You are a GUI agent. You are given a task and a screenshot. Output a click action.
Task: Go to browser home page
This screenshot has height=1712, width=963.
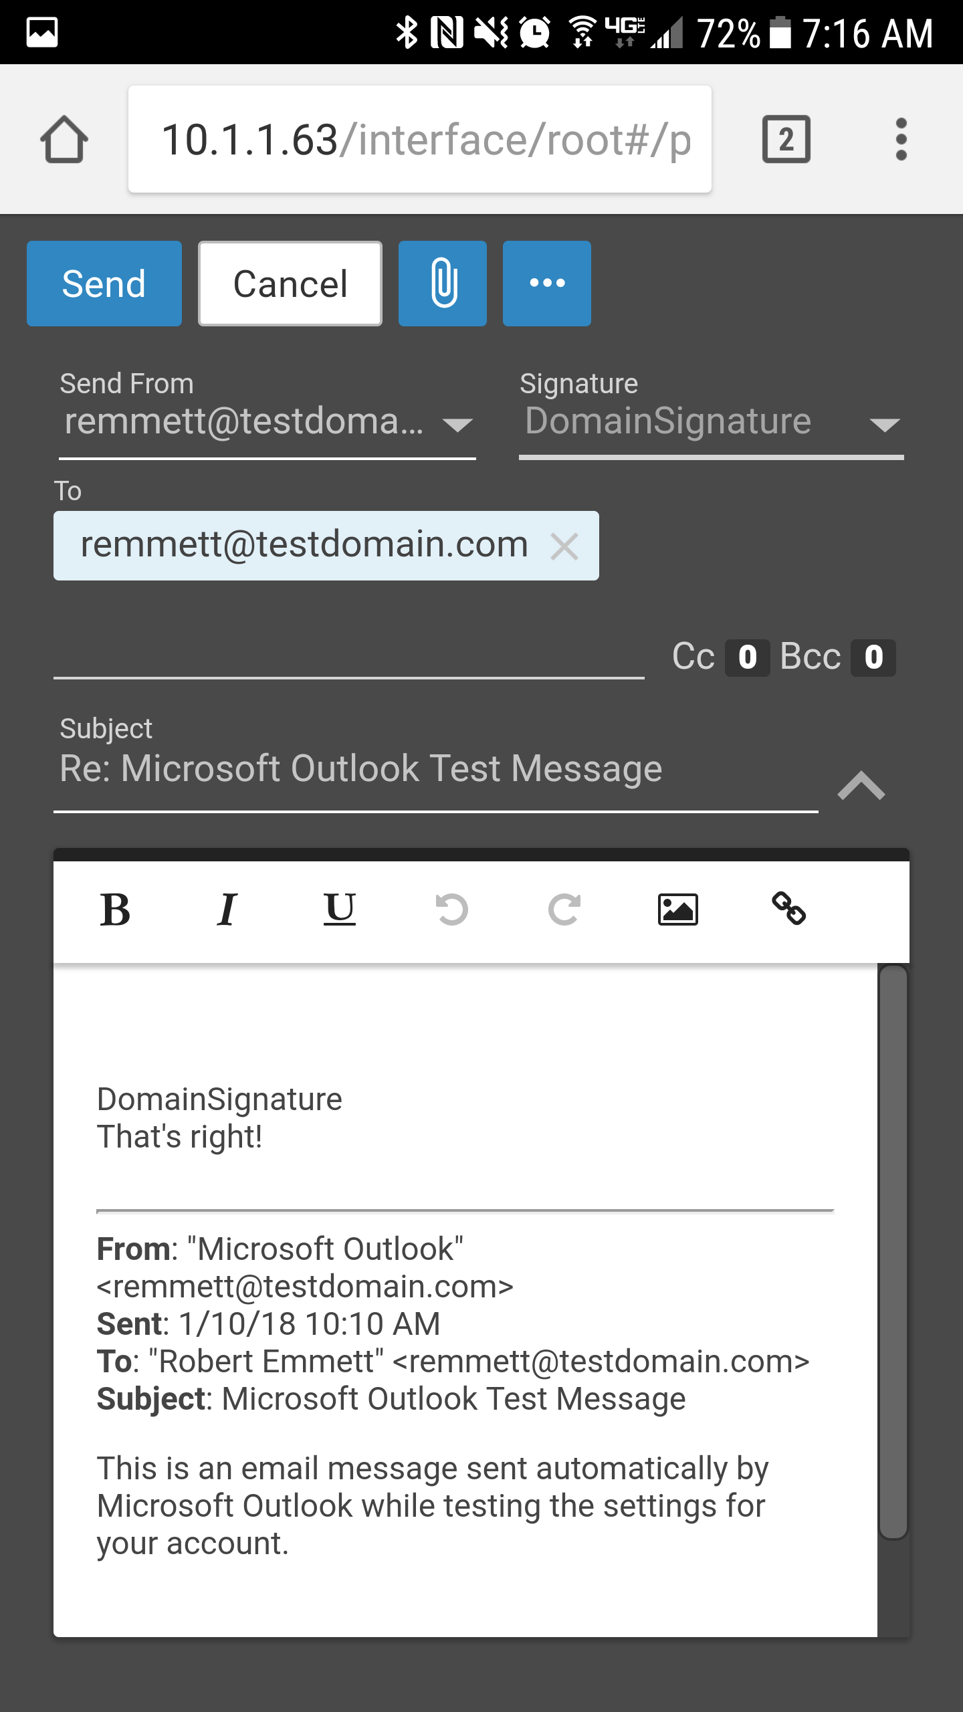click(64, 140)
